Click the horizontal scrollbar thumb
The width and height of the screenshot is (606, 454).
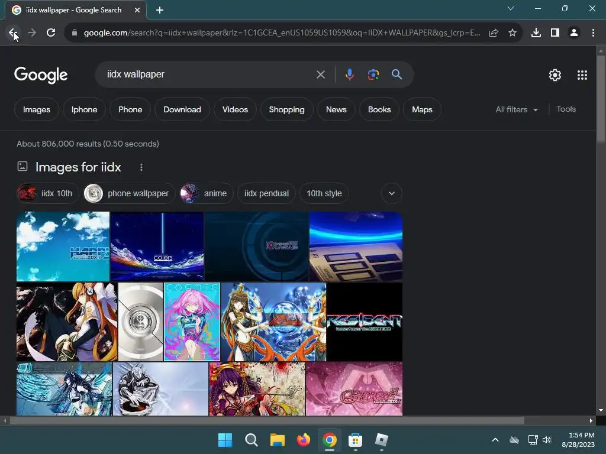click(267, 420)
